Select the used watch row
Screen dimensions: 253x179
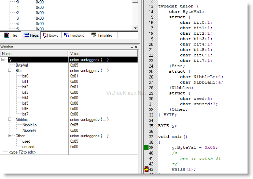point(26,141)
